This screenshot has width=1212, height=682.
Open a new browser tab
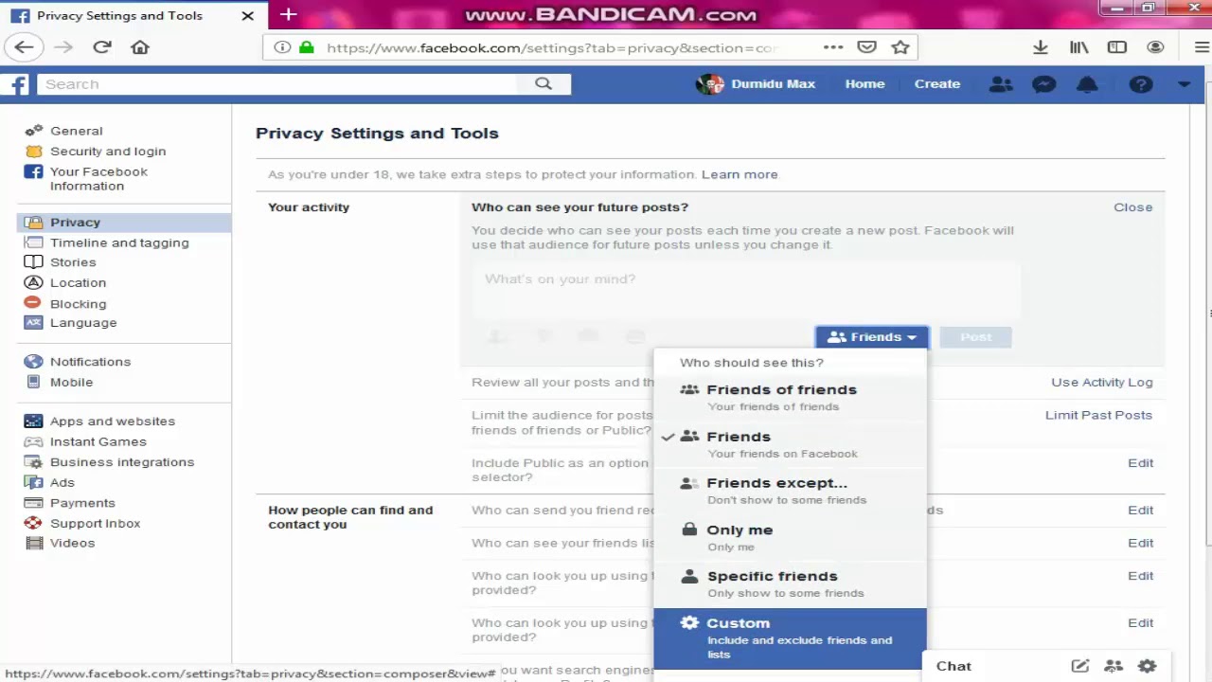click(x=289, y=15)
